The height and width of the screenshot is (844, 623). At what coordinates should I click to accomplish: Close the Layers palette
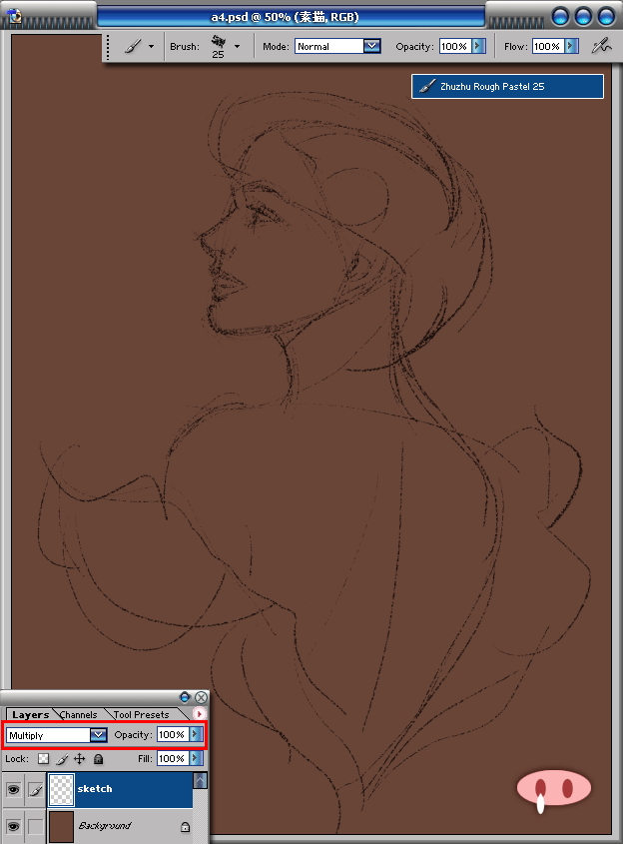click(x=201, y=697)
